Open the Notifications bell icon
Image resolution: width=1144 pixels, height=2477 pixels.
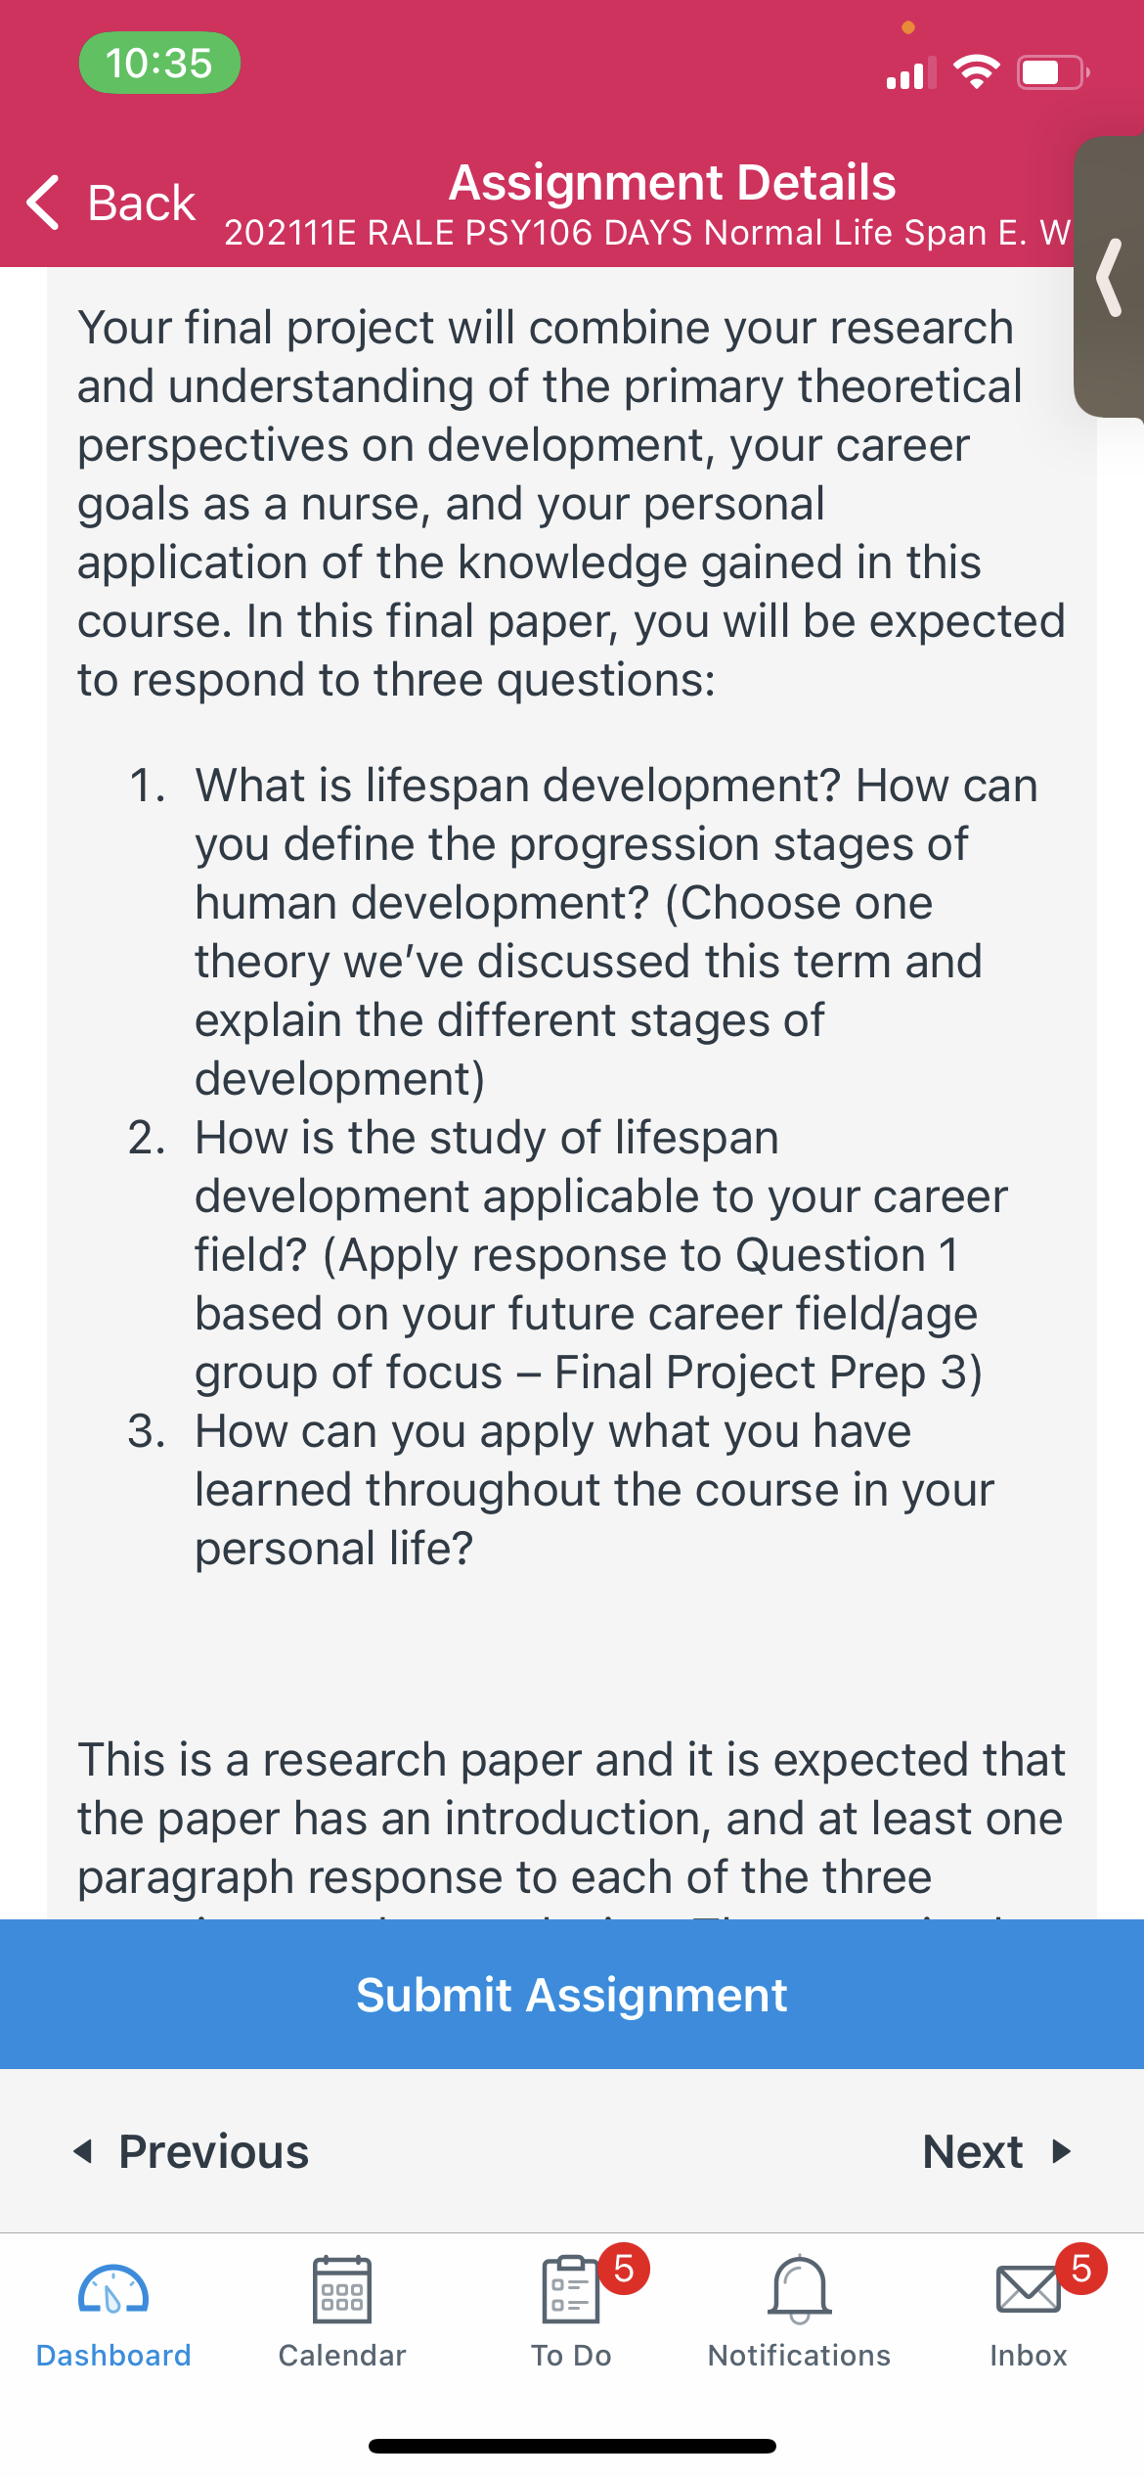[800, 2289]
